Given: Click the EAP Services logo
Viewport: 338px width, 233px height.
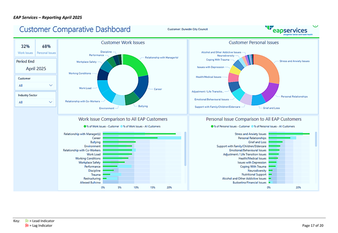Looking at the screenshot, I should pyautogui.click(x=289, y=31).
